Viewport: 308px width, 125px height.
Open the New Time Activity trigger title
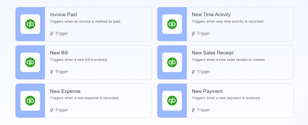click(x=211, y=15)
